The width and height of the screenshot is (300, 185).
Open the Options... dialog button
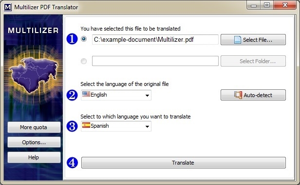34,142
